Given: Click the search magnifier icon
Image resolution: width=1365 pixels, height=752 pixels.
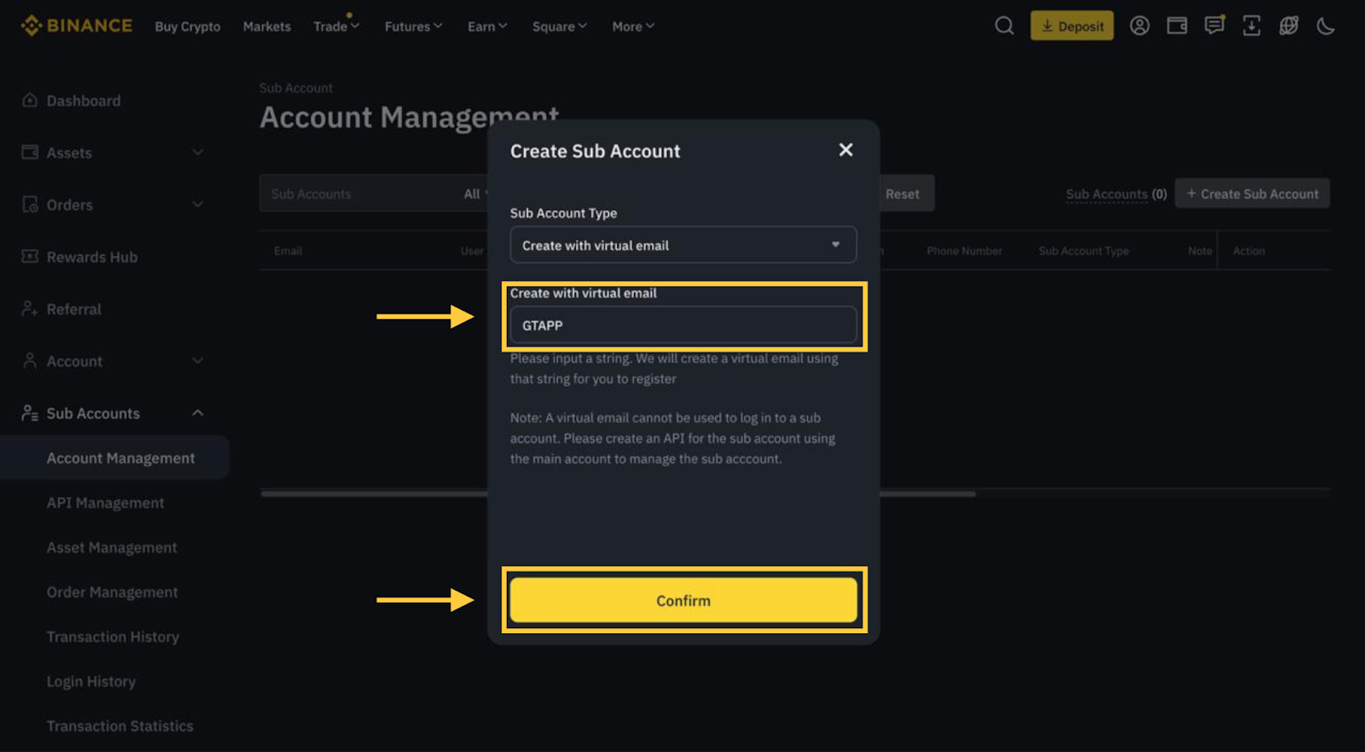Looking at the screenshot, I should [1004, 26].
